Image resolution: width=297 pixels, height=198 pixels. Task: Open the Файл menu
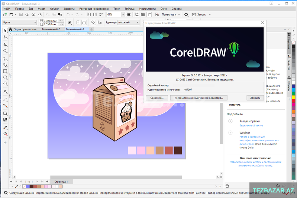(x=7, y=9)
